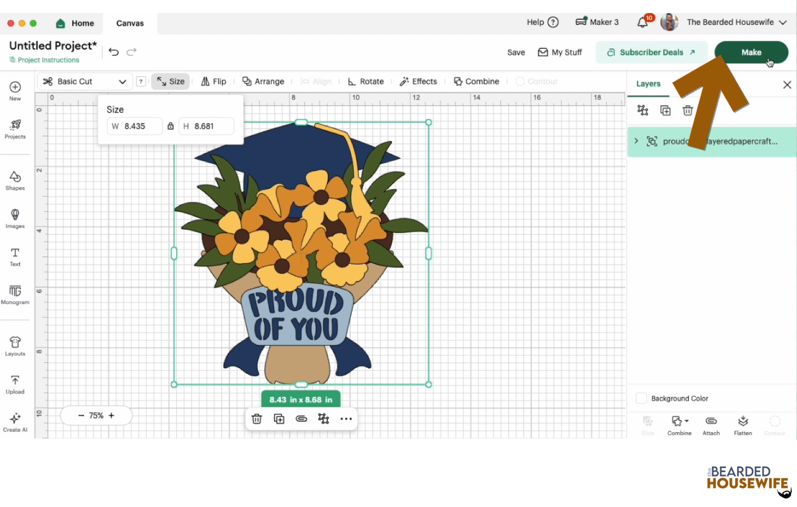
Task: Open the Combine toolbar menu
Action: [476, 81]
